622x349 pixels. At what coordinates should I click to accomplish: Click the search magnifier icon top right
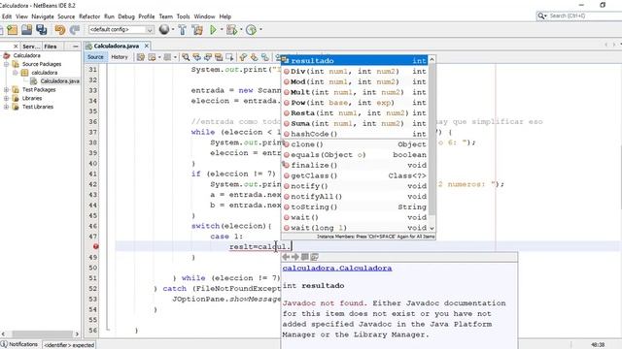[540, 16]
